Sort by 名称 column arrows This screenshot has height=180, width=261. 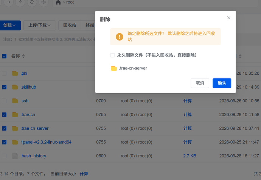[x=23, y=56]
